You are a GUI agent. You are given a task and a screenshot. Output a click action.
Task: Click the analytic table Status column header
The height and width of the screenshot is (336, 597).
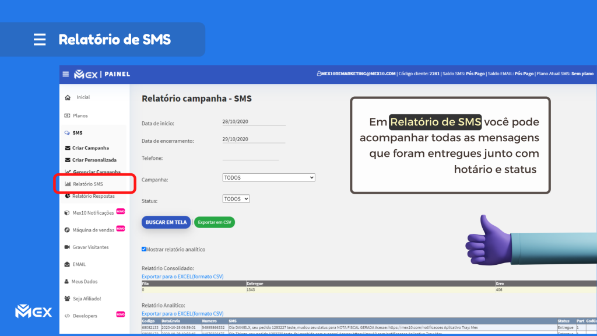[563, 321]
